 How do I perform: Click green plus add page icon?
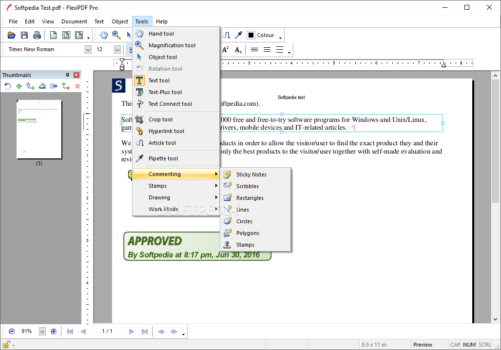19,86
